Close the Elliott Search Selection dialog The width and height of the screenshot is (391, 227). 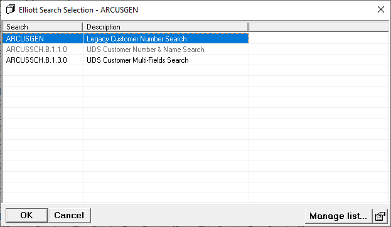(380, 9)
